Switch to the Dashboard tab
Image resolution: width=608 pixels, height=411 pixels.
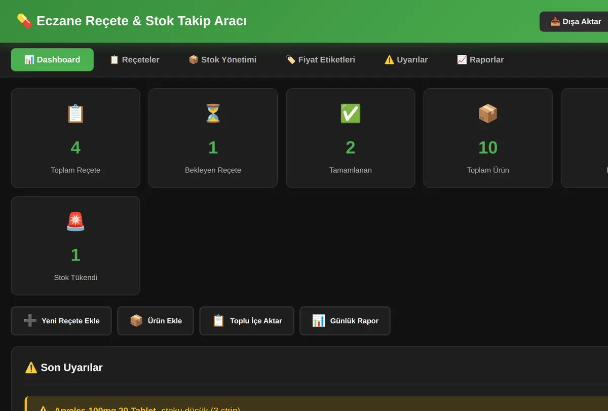click(x=52, y=60)
